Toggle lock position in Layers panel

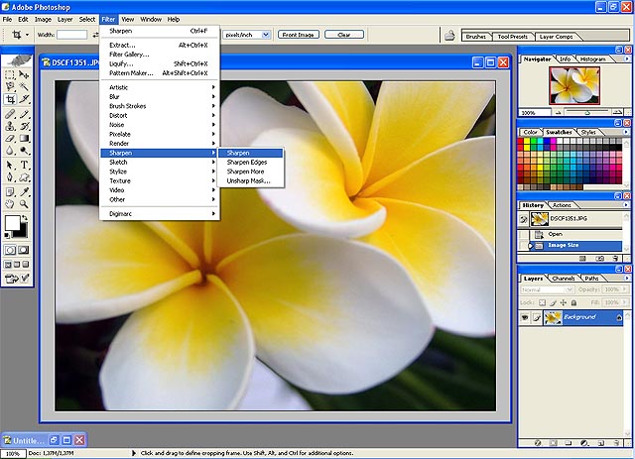tap(564, 302)
